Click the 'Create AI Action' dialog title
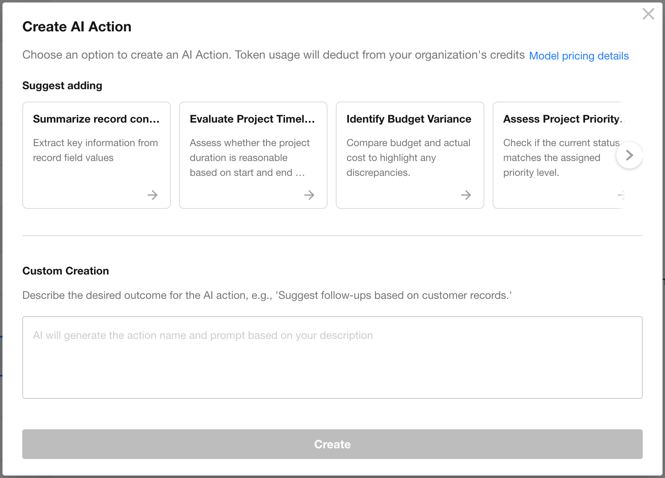The width and height of the screenshot is (665, 478). point(77,27)
